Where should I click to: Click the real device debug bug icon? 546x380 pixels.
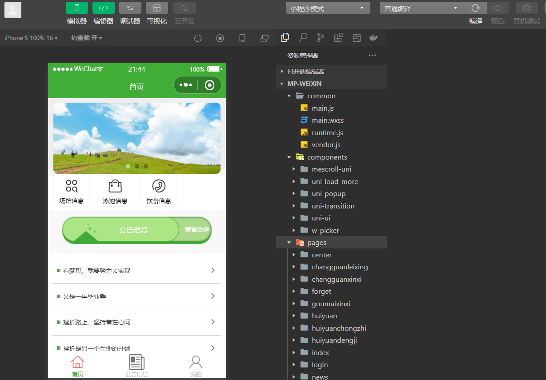click(527, 8)
